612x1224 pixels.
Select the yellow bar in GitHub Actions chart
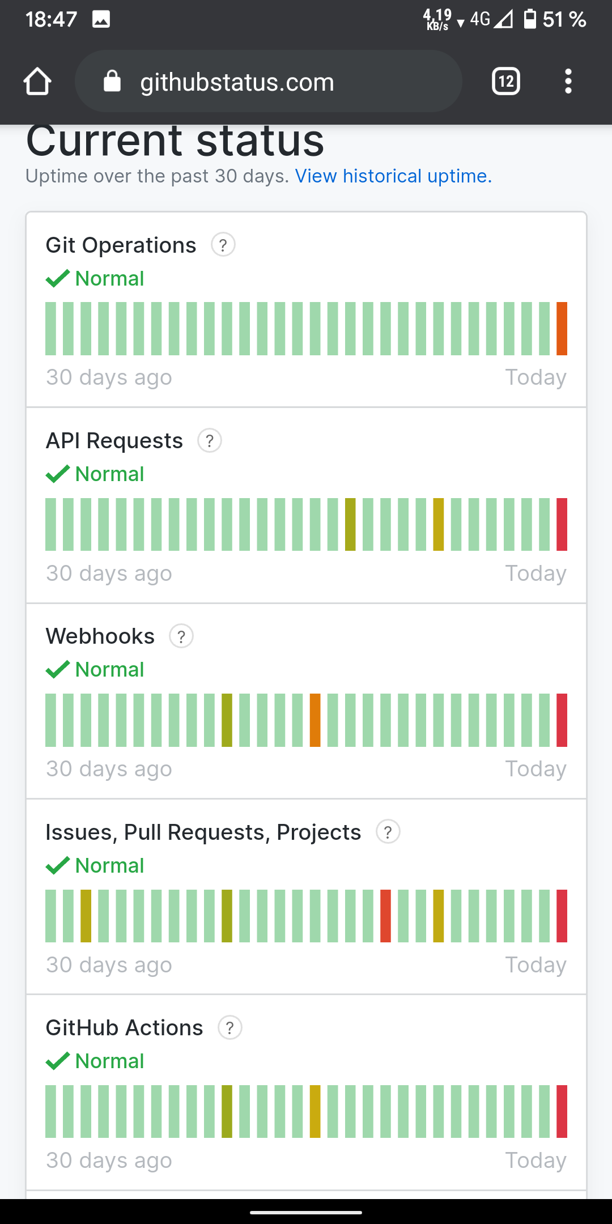(x=315, y=1111)
